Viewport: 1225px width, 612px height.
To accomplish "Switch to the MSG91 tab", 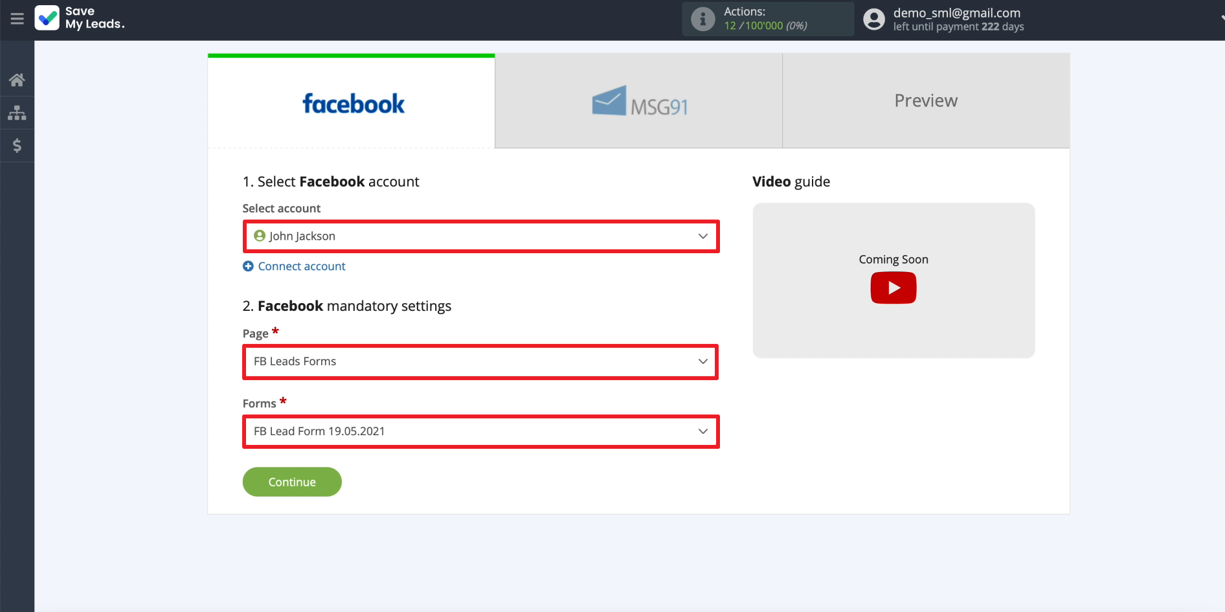I will [x=639, y=101].
